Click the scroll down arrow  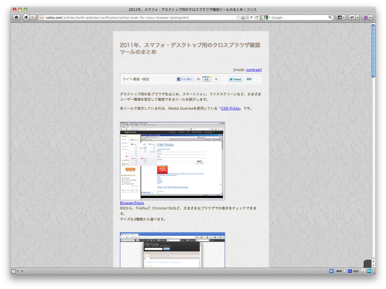point(373,265)
